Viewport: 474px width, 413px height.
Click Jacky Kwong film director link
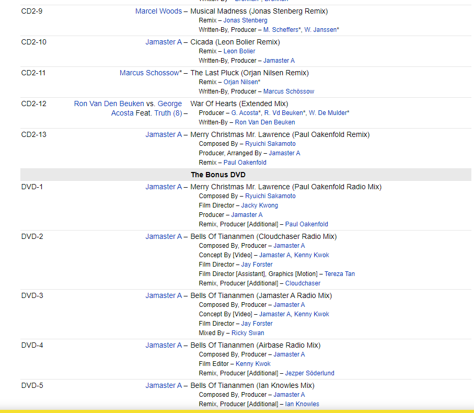(259, 205)
